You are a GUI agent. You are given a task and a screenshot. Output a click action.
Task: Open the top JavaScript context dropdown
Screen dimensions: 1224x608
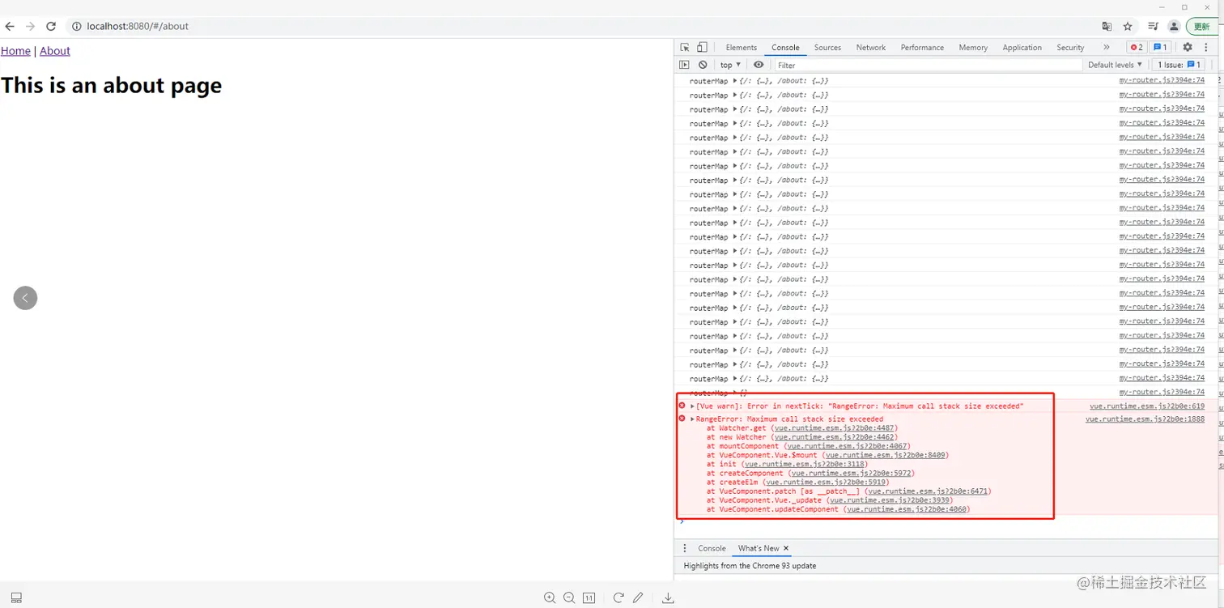[x=730, y=65]
